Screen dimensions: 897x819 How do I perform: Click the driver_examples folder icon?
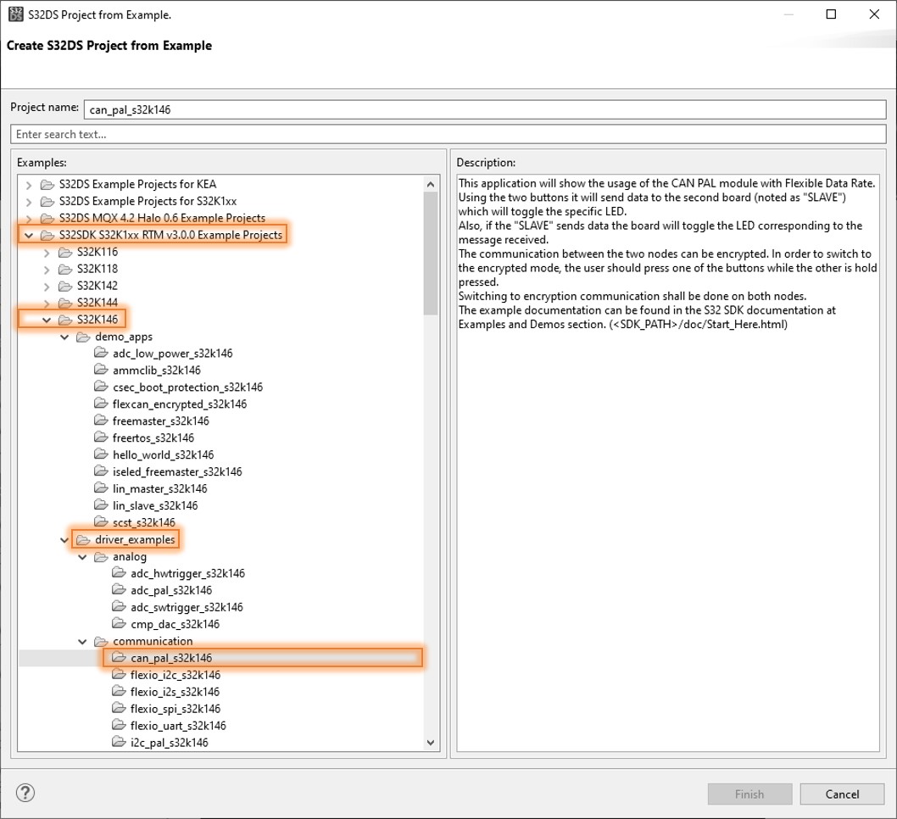(x=84, y=539)
